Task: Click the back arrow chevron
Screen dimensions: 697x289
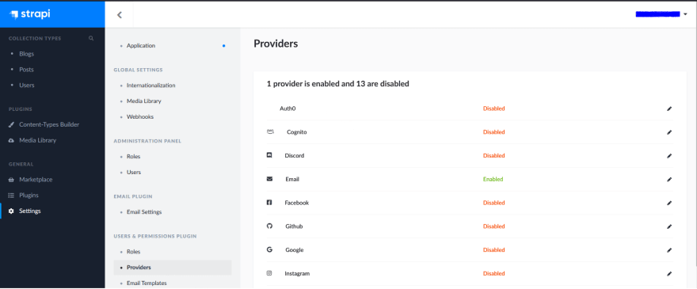Action: pyautogui.click(x=119, y=15)
